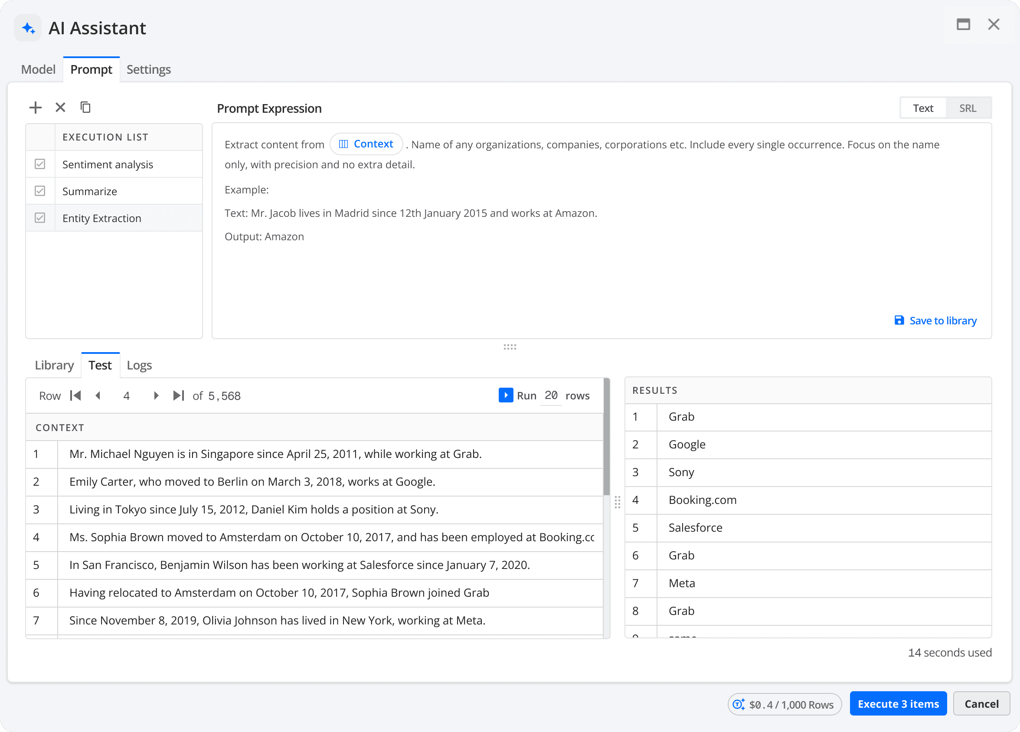Toggle the Summarize checkbox
Image resolution: width=1020 pixels, height=732 pixels.
coord(40,191)
